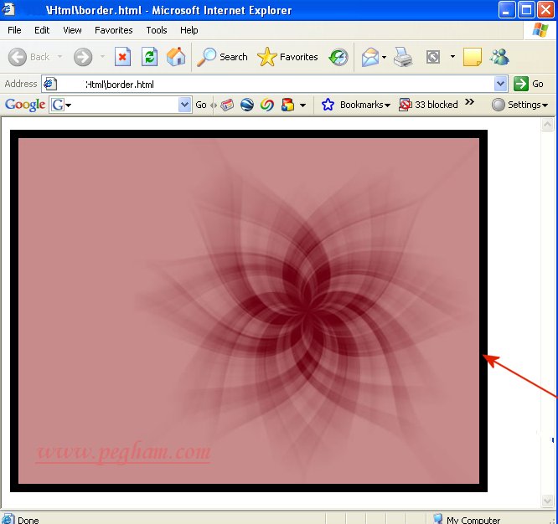558x524 pixels.
Task: Click the Mail envelope icon
Action: pyautogui.click(x=370, y=57)
